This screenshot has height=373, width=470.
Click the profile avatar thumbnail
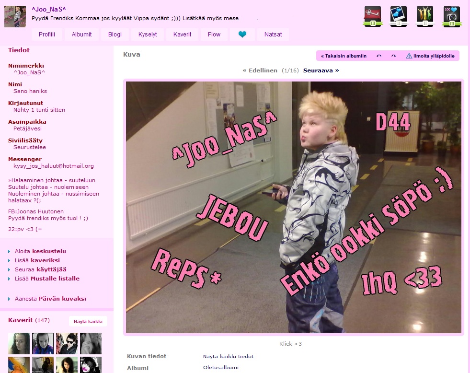pyautogui.click(x=15, y=16)
